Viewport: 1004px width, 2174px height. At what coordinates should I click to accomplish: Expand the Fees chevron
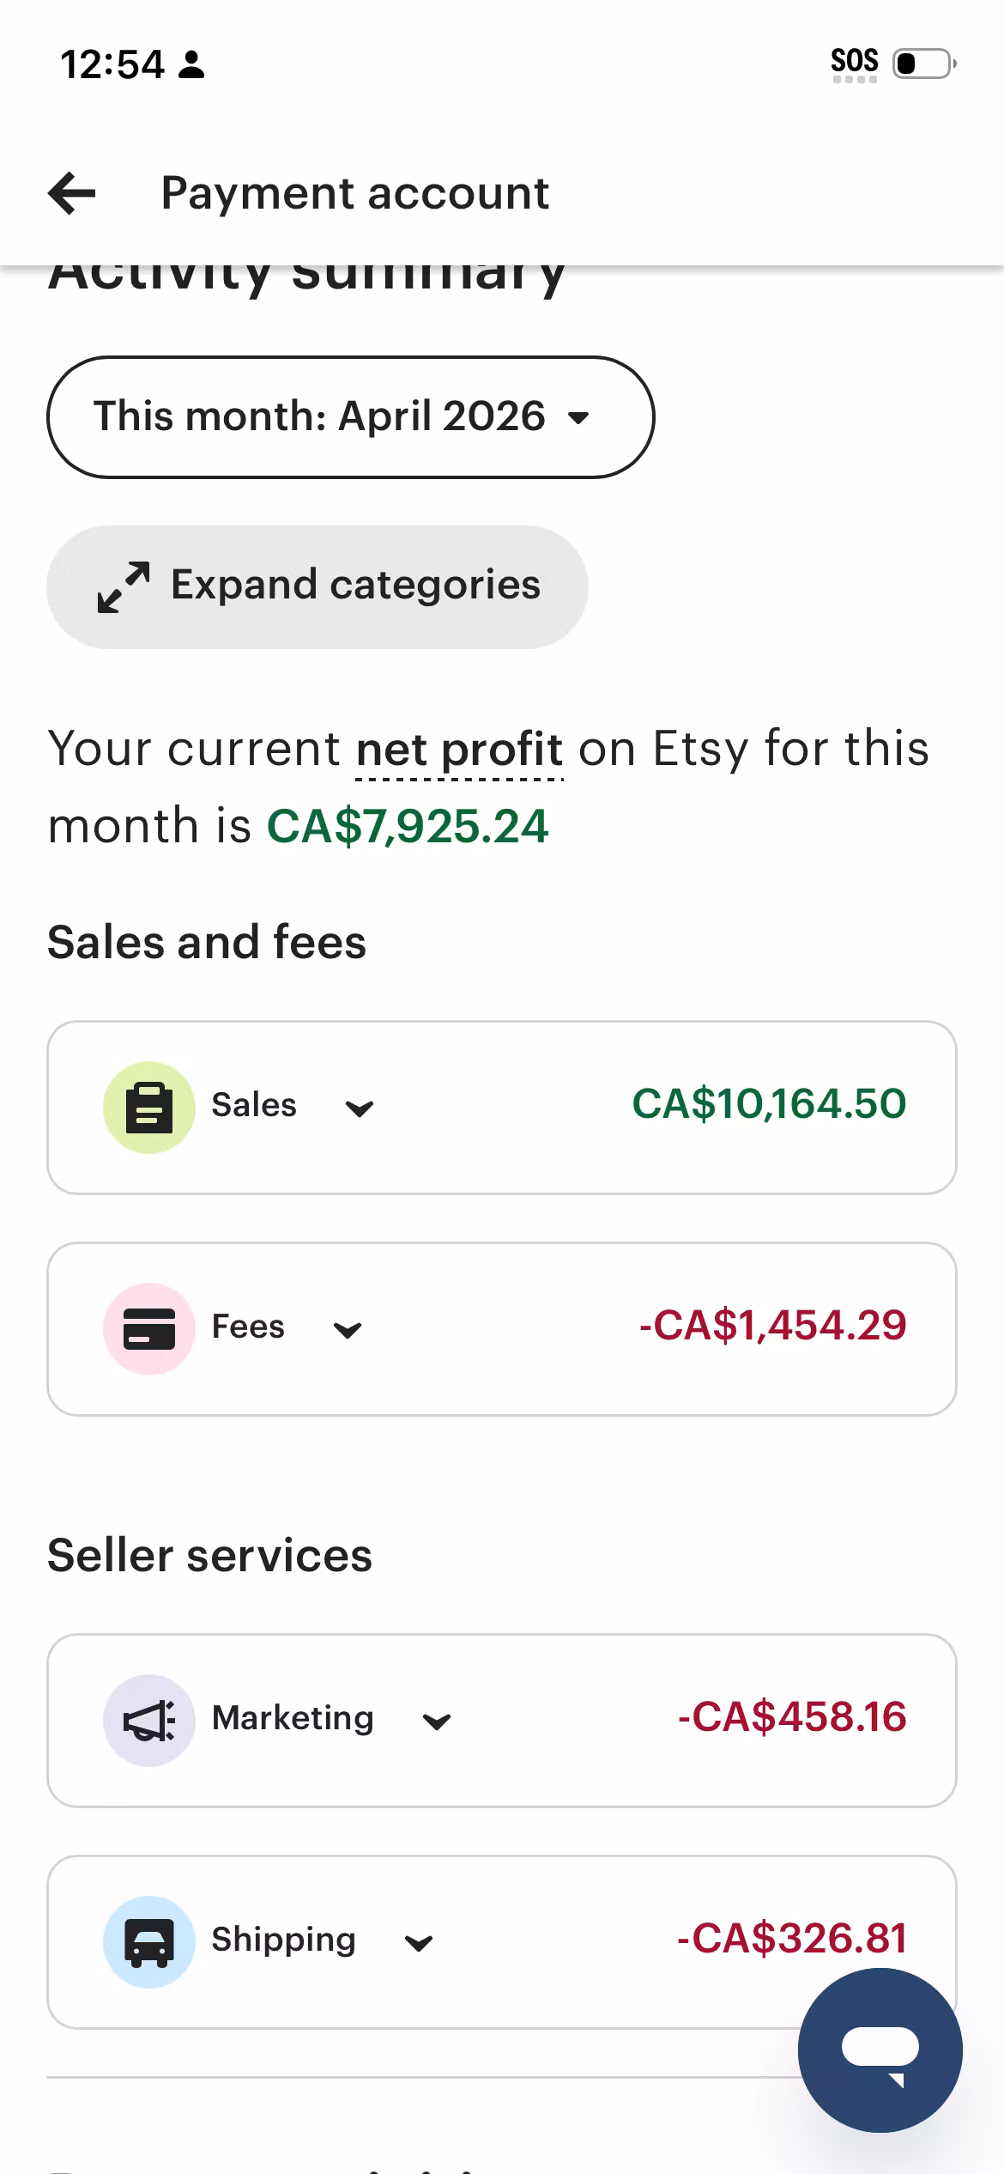[347, 1330]
